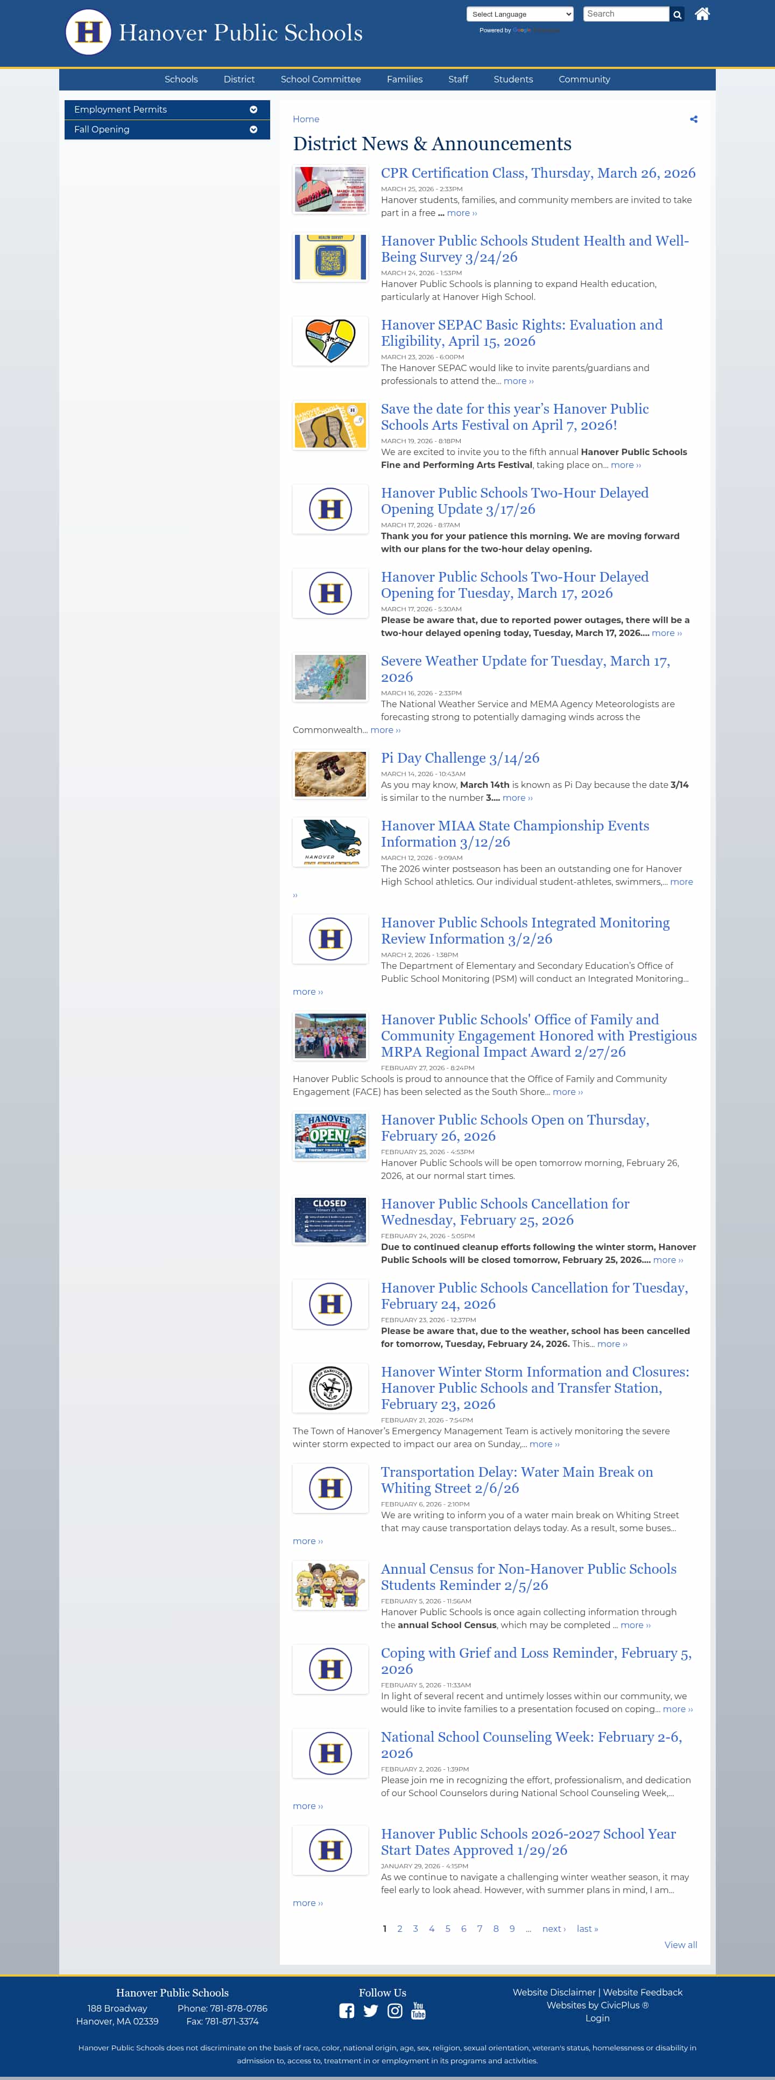The width and height of the screenshot is (775, 2080).
Task: Click the home icon in header
Action: [x=702, y=13]
